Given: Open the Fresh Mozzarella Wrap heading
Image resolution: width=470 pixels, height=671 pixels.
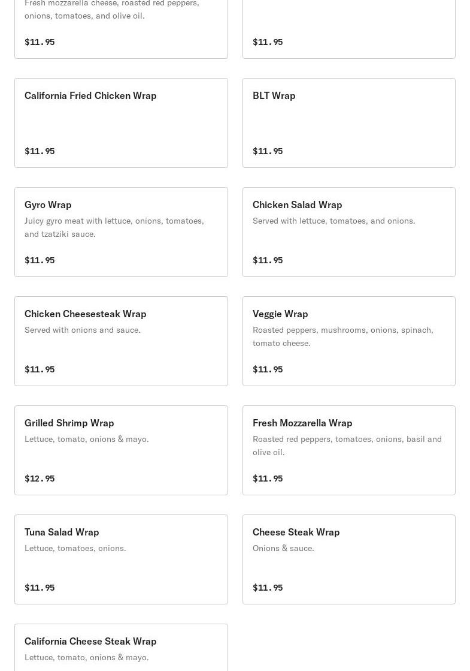Looking at the screenshot, I should click(302, 423).
